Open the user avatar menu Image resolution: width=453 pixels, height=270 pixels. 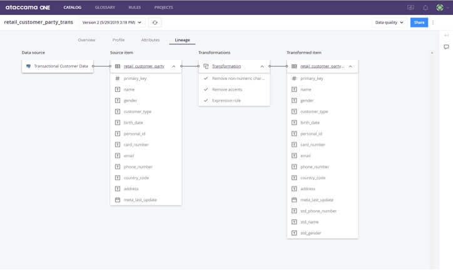[440, 7]
